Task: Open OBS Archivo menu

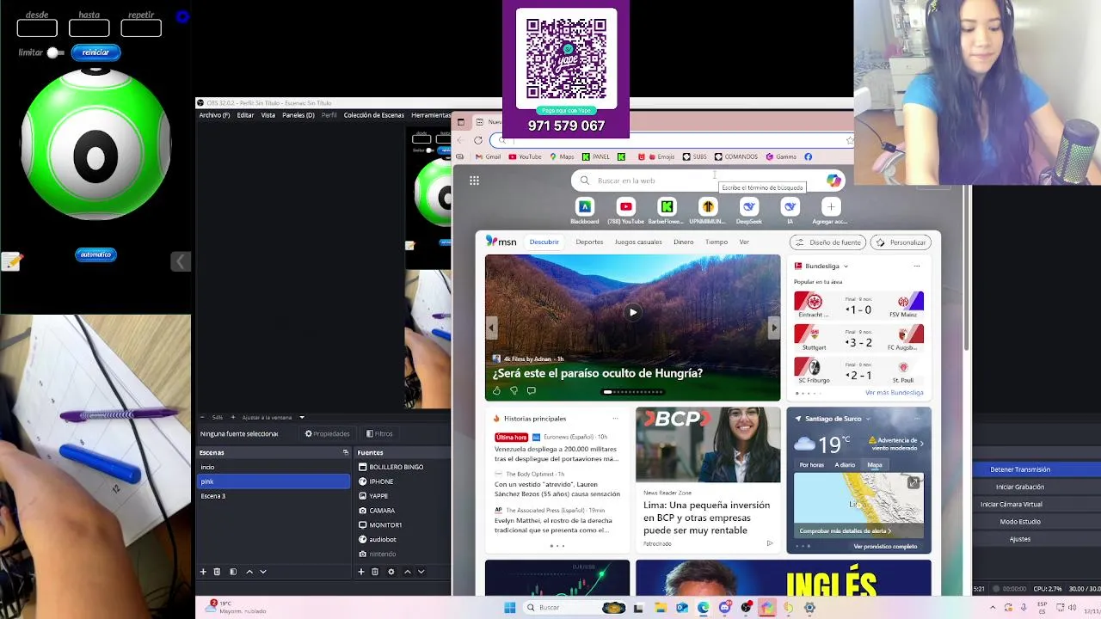Action: click(214, 115)
